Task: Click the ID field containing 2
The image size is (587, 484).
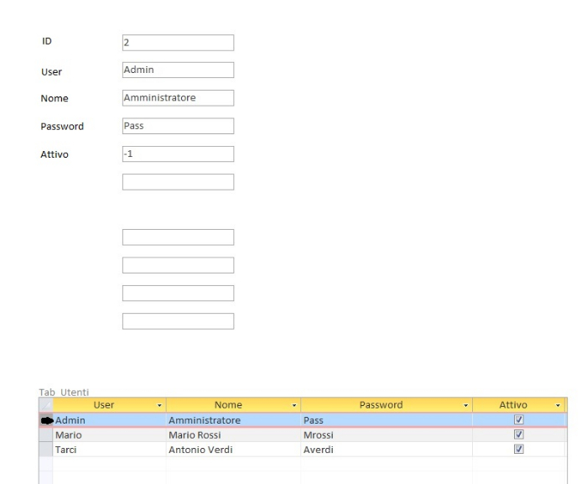Action: (x=178, y=43)
